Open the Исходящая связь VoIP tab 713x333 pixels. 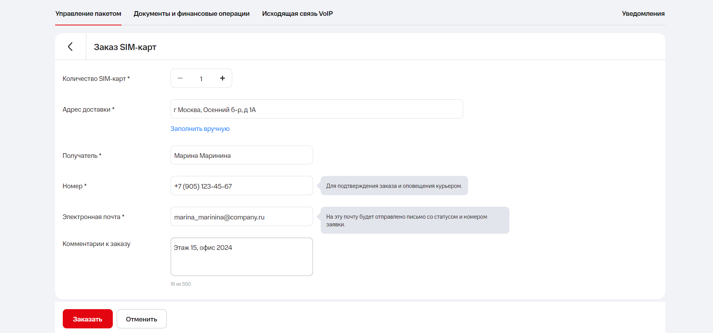(x=297, y=13)
